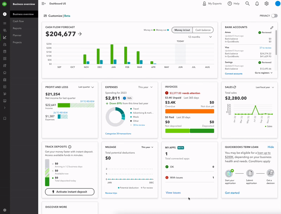Click the blue user profile avatar
Viewport: 281px width, 214px height.
[277, 4]
